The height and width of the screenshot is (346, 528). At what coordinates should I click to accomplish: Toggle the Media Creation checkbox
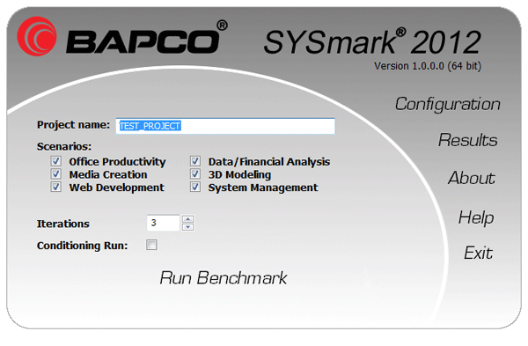pos(56,173)
